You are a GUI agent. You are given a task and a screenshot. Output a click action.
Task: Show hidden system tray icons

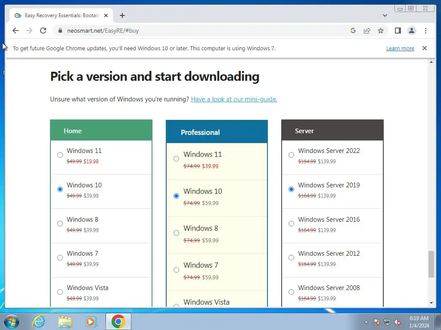[x=366, y=322]
